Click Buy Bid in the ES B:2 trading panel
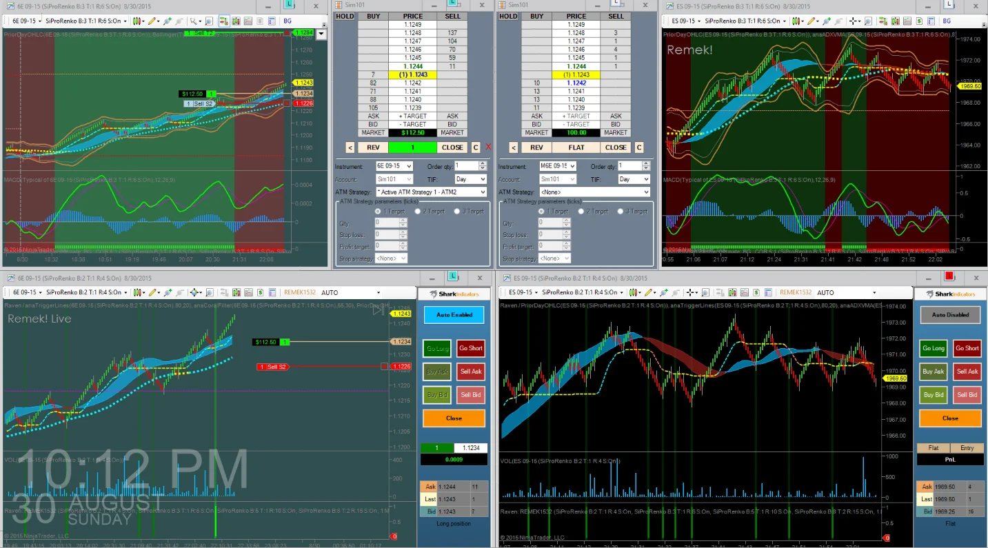 pos(934,395)
